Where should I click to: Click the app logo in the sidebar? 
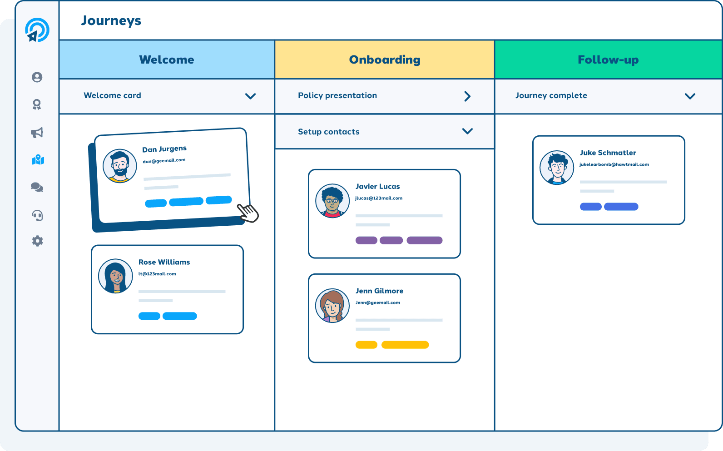[x=37, y=30]
